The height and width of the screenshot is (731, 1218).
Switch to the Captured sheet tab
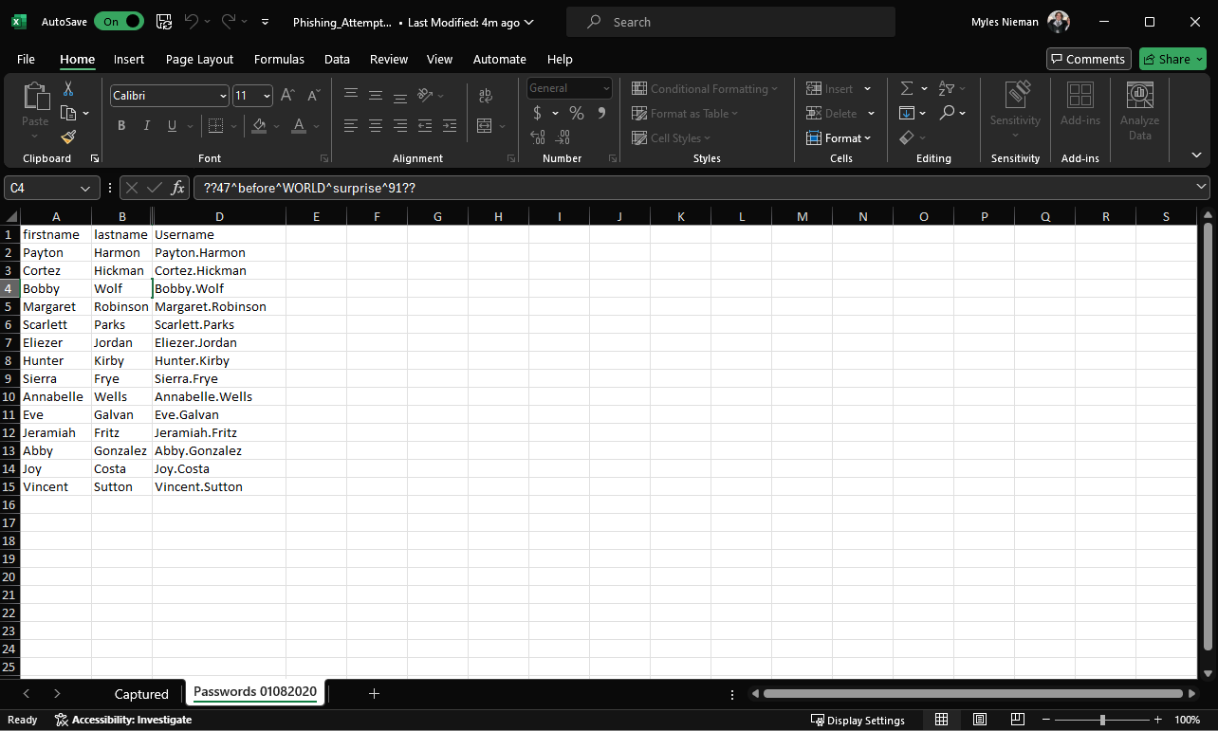141,694
